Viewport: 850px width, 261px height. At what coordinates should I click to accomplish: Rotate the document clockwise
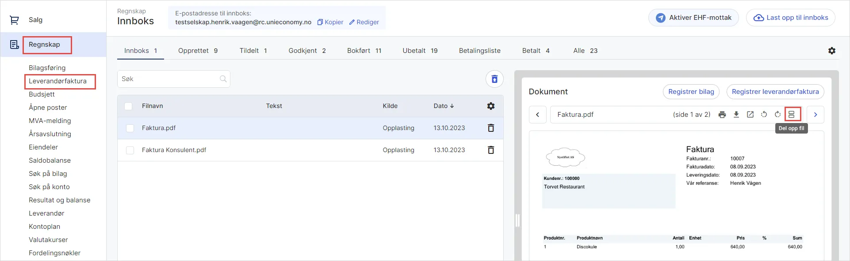point(777,115)
